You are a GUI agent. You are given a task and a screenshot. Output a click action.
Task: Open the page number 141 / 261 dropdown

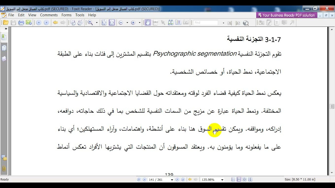pyautogui.click(x=172, y=180)
